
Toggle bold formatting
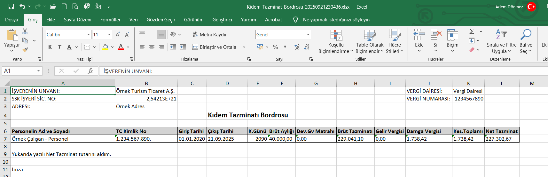click(x=50, y=47)
